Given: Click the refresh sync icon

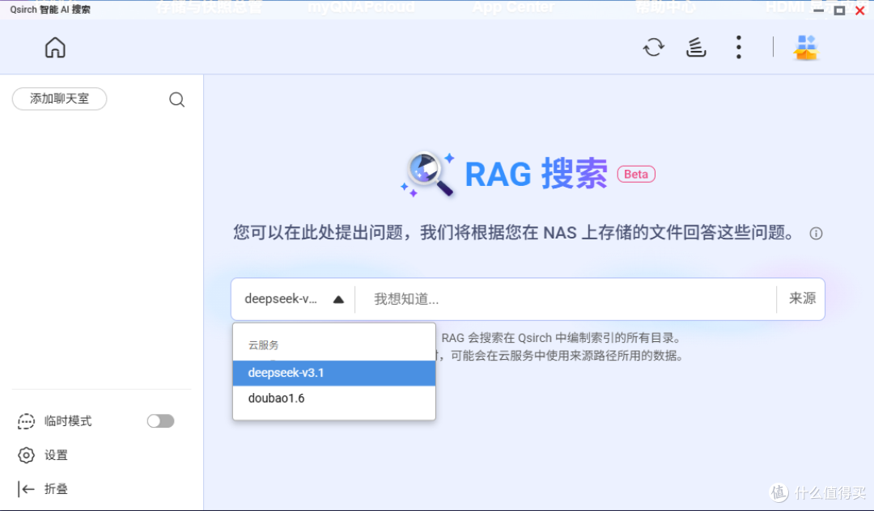Looking at the screenshot, I should click(653, 48).
